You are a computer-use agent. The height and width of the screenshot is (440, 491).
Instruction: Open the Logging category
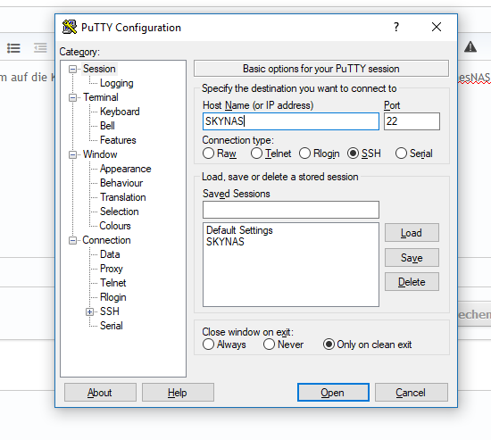click(x=116, y=83)
